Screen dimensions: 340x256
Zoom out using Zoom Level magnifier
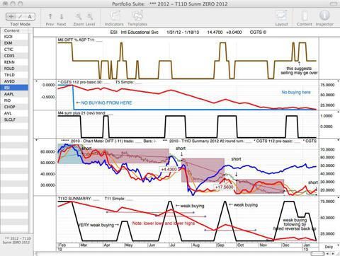(x=79, y=16)
